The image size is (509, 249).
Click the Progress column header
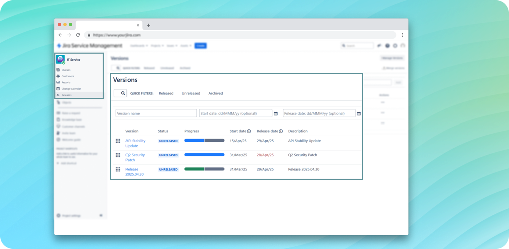click(192, 131)
